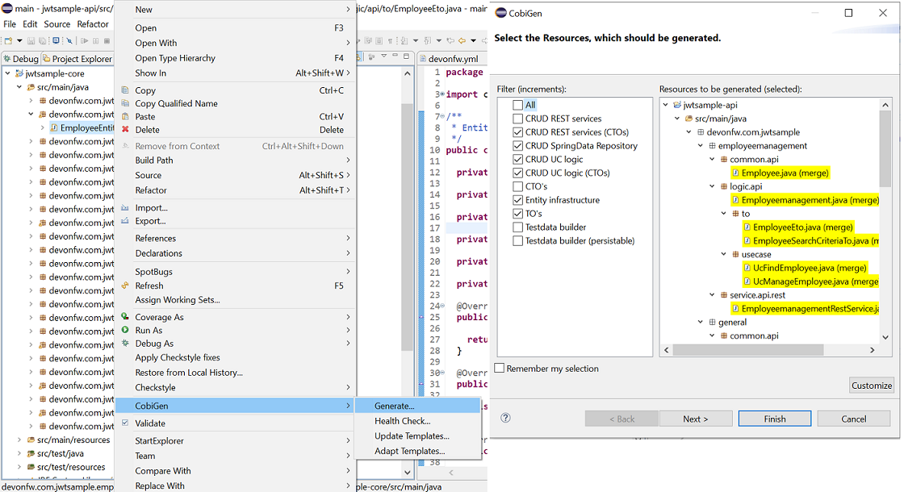Select EmployeeEto.java (merge) in resource tree
Image resolution: width=904 pixels, height=492 pixels.
pos(802,227)
